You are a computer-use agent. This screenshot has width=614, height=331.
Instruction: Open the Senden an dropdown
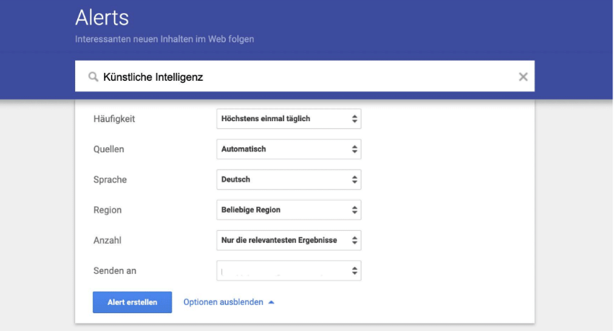point(289,270)
